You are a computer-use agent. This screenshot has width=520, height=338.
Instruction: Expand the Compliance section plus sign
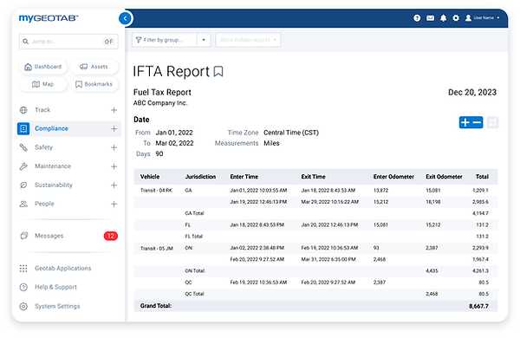tap(114, 128)
